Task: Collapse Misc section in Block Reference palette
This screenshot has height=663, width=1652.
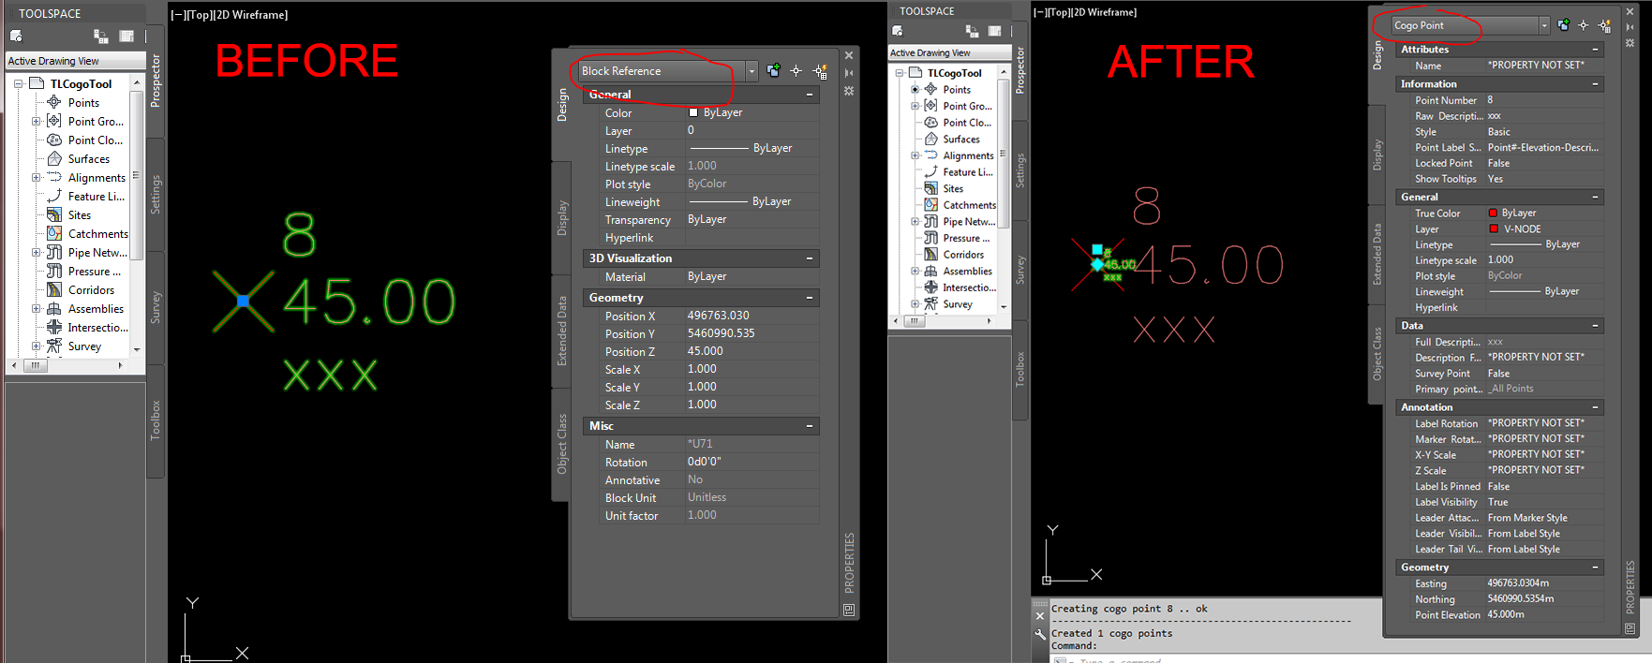Action: (810, 426)
